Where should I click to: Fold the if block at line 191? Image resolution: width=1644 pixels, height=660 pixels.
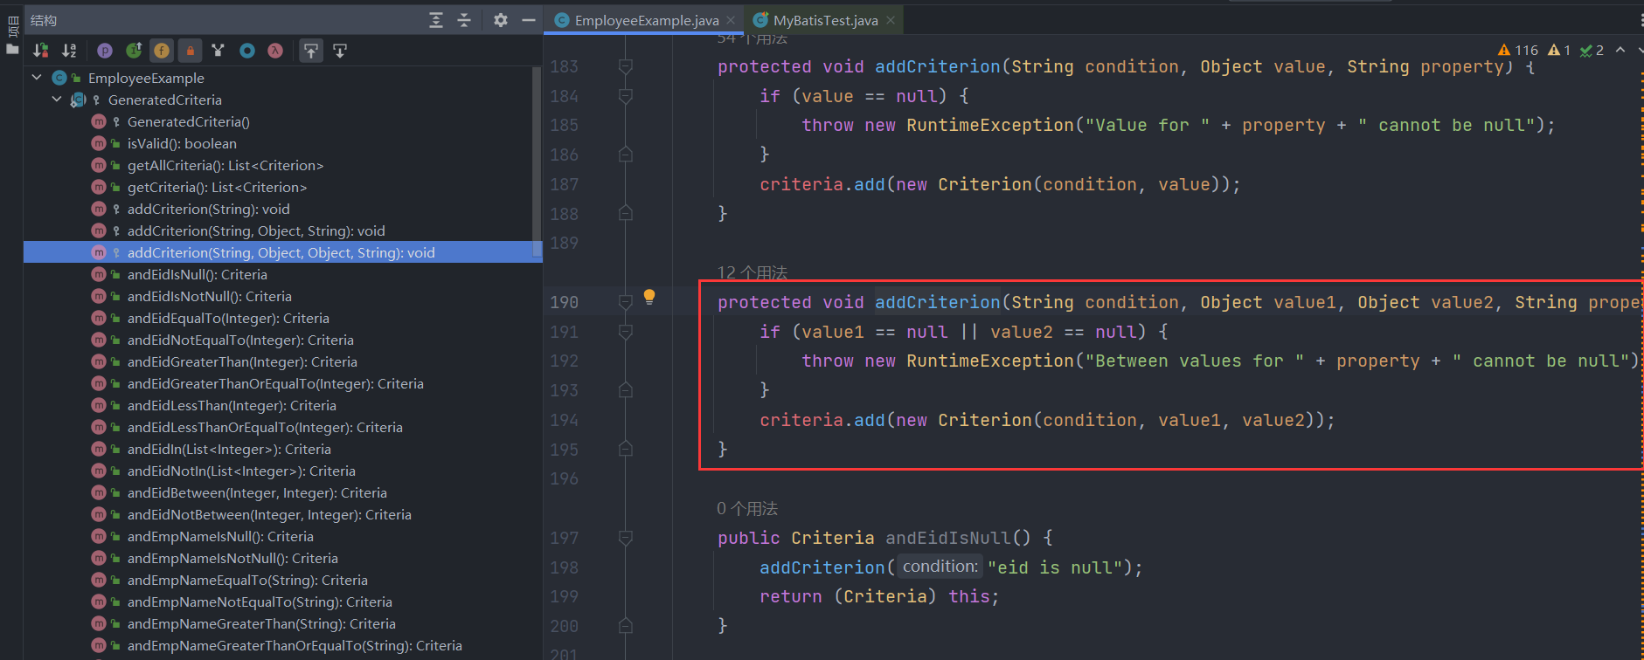coord(626,332)
